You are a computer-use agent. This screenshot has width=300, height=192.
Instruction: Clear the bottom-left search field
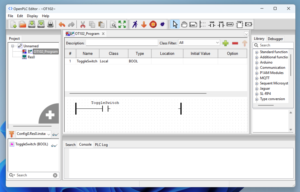click(55, 175)
